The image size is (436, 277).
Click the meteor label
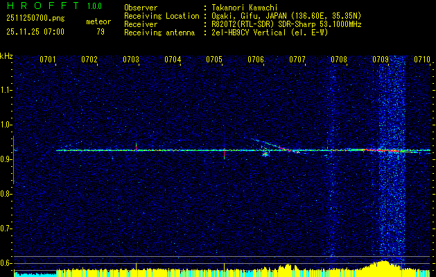[98, 21]
